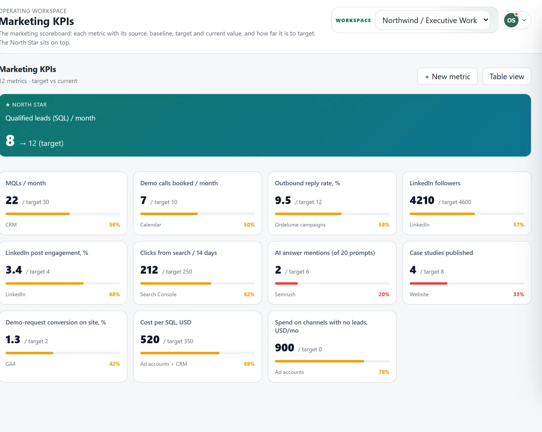Image resolution: width=542 pixels, height=432 pixels.
Task: Click the Search Console source label
Action: point(158,294)
